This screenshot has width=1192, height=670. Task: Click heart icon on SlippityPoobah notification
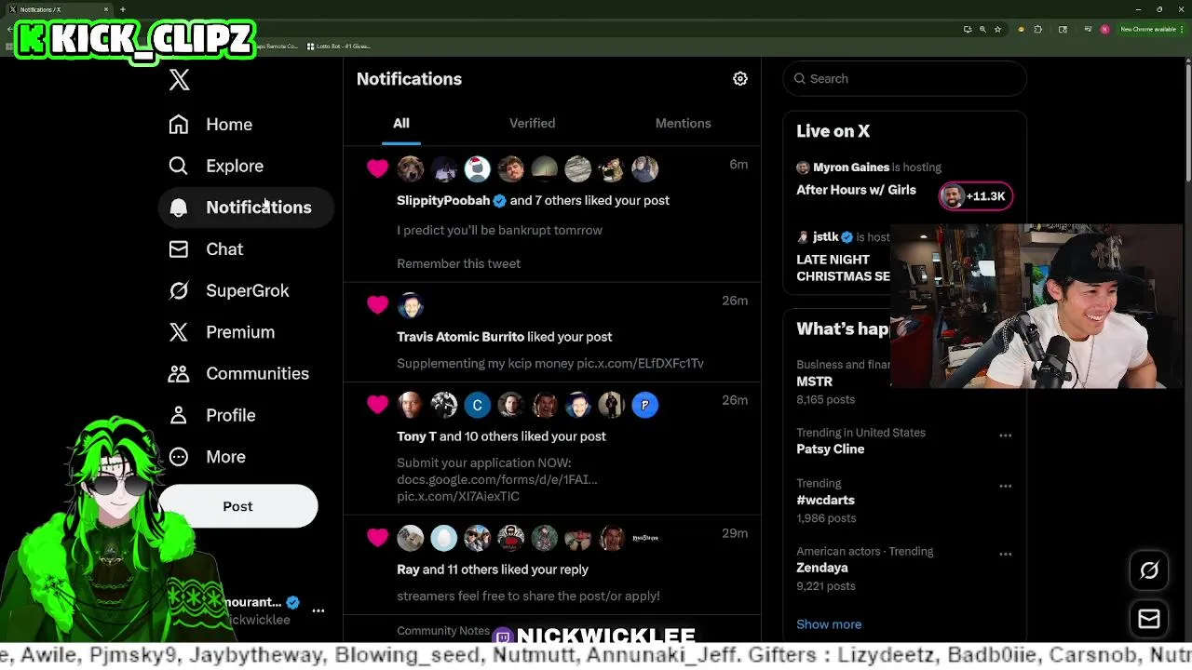(x=377, y=168)
